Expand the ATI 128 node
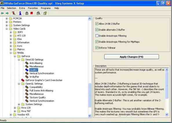The width and height of the screenshot is (172, 123). [11, 36]
